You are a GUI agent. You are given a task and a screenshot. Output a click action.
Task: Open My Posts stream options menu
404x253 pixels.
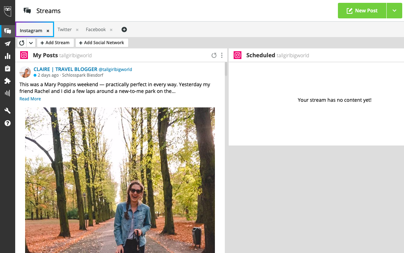222,55
